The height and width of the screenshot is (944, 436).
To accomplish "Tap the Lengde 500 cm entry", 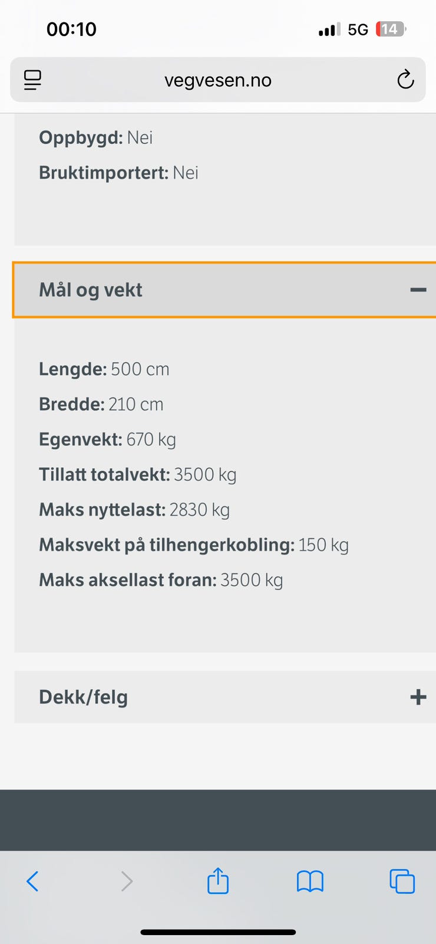I will point(104,369).
